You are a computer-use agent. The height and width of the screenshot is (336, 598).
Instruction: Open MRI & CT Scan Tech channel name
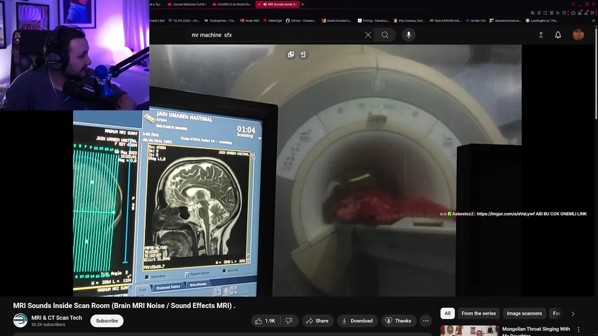[57, 318]
